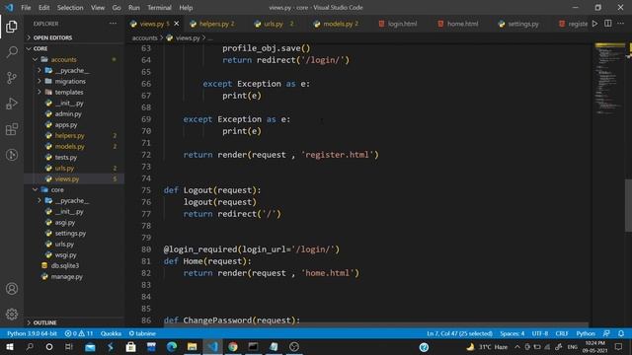Viewport: 632px width, 355px height.
Task: Change encoding via UTF-8
Action: [540, 333]
